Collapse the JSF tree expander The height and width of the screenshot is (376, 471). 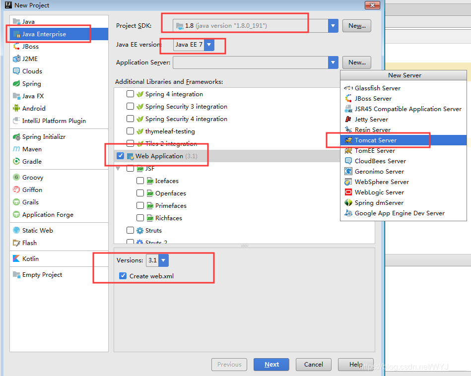coord(118,169)
